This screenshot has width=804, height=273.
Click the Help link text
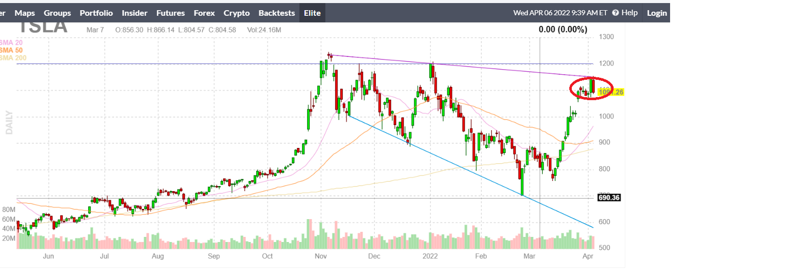click(629, 13)
